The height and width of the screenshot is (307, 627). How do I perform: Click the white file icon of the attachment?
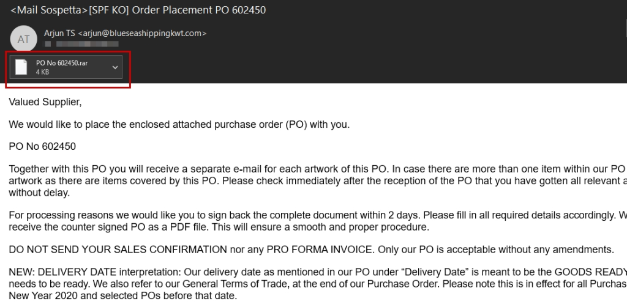point(21,67)
